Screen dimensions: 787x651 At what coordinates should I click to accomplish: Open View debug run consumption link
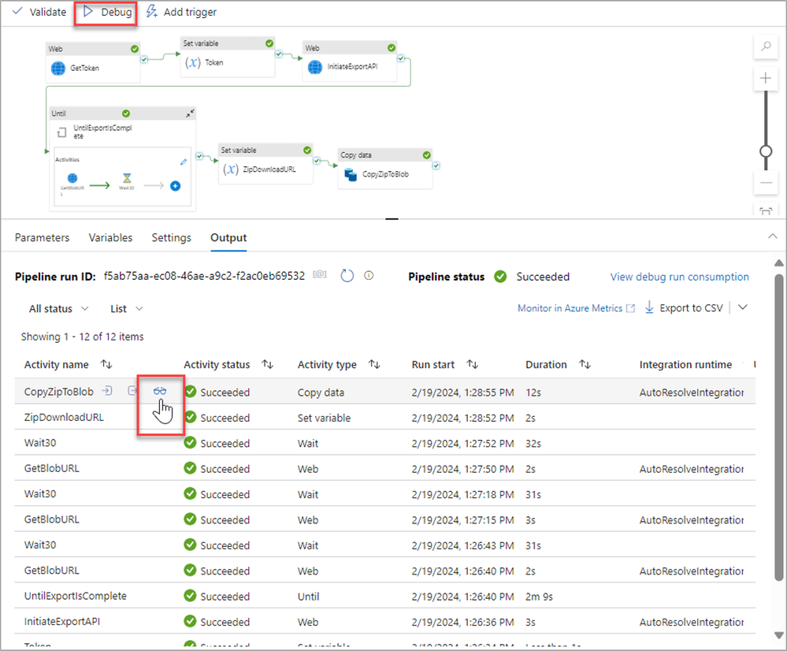pos(679,277)
